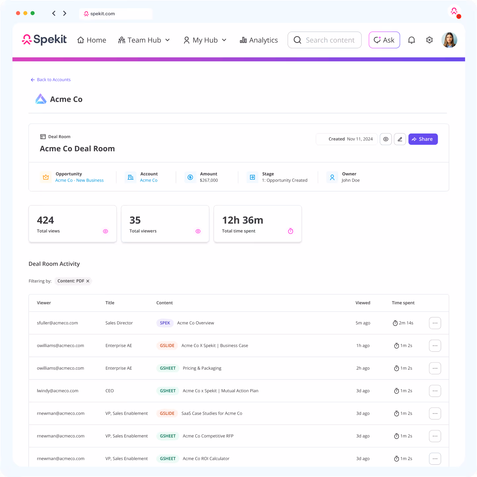Open the notifications bell
Viewport: 477px width, 477px height.
pyautogui.click(x=411, y=40)
